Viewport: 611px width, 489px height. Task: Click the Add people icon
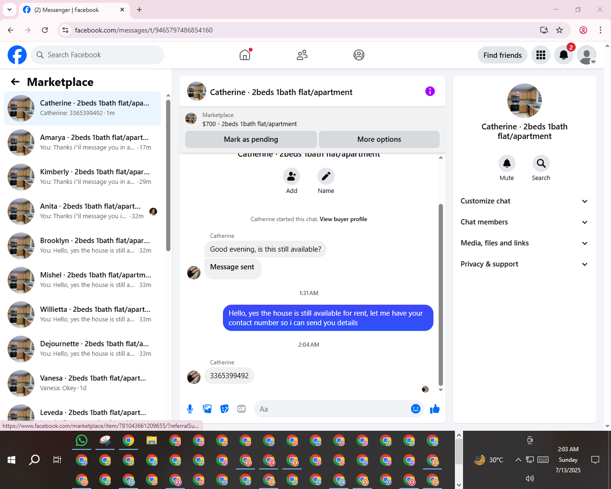click(x=292, y=176)
